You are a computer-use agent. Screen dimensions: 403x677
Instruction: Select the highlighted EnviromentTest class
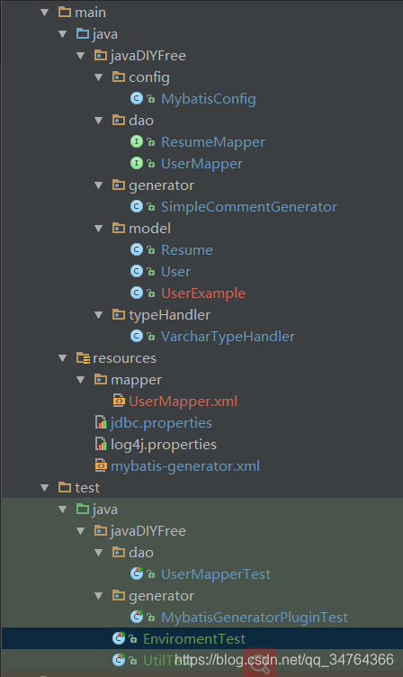click(194, 638)
